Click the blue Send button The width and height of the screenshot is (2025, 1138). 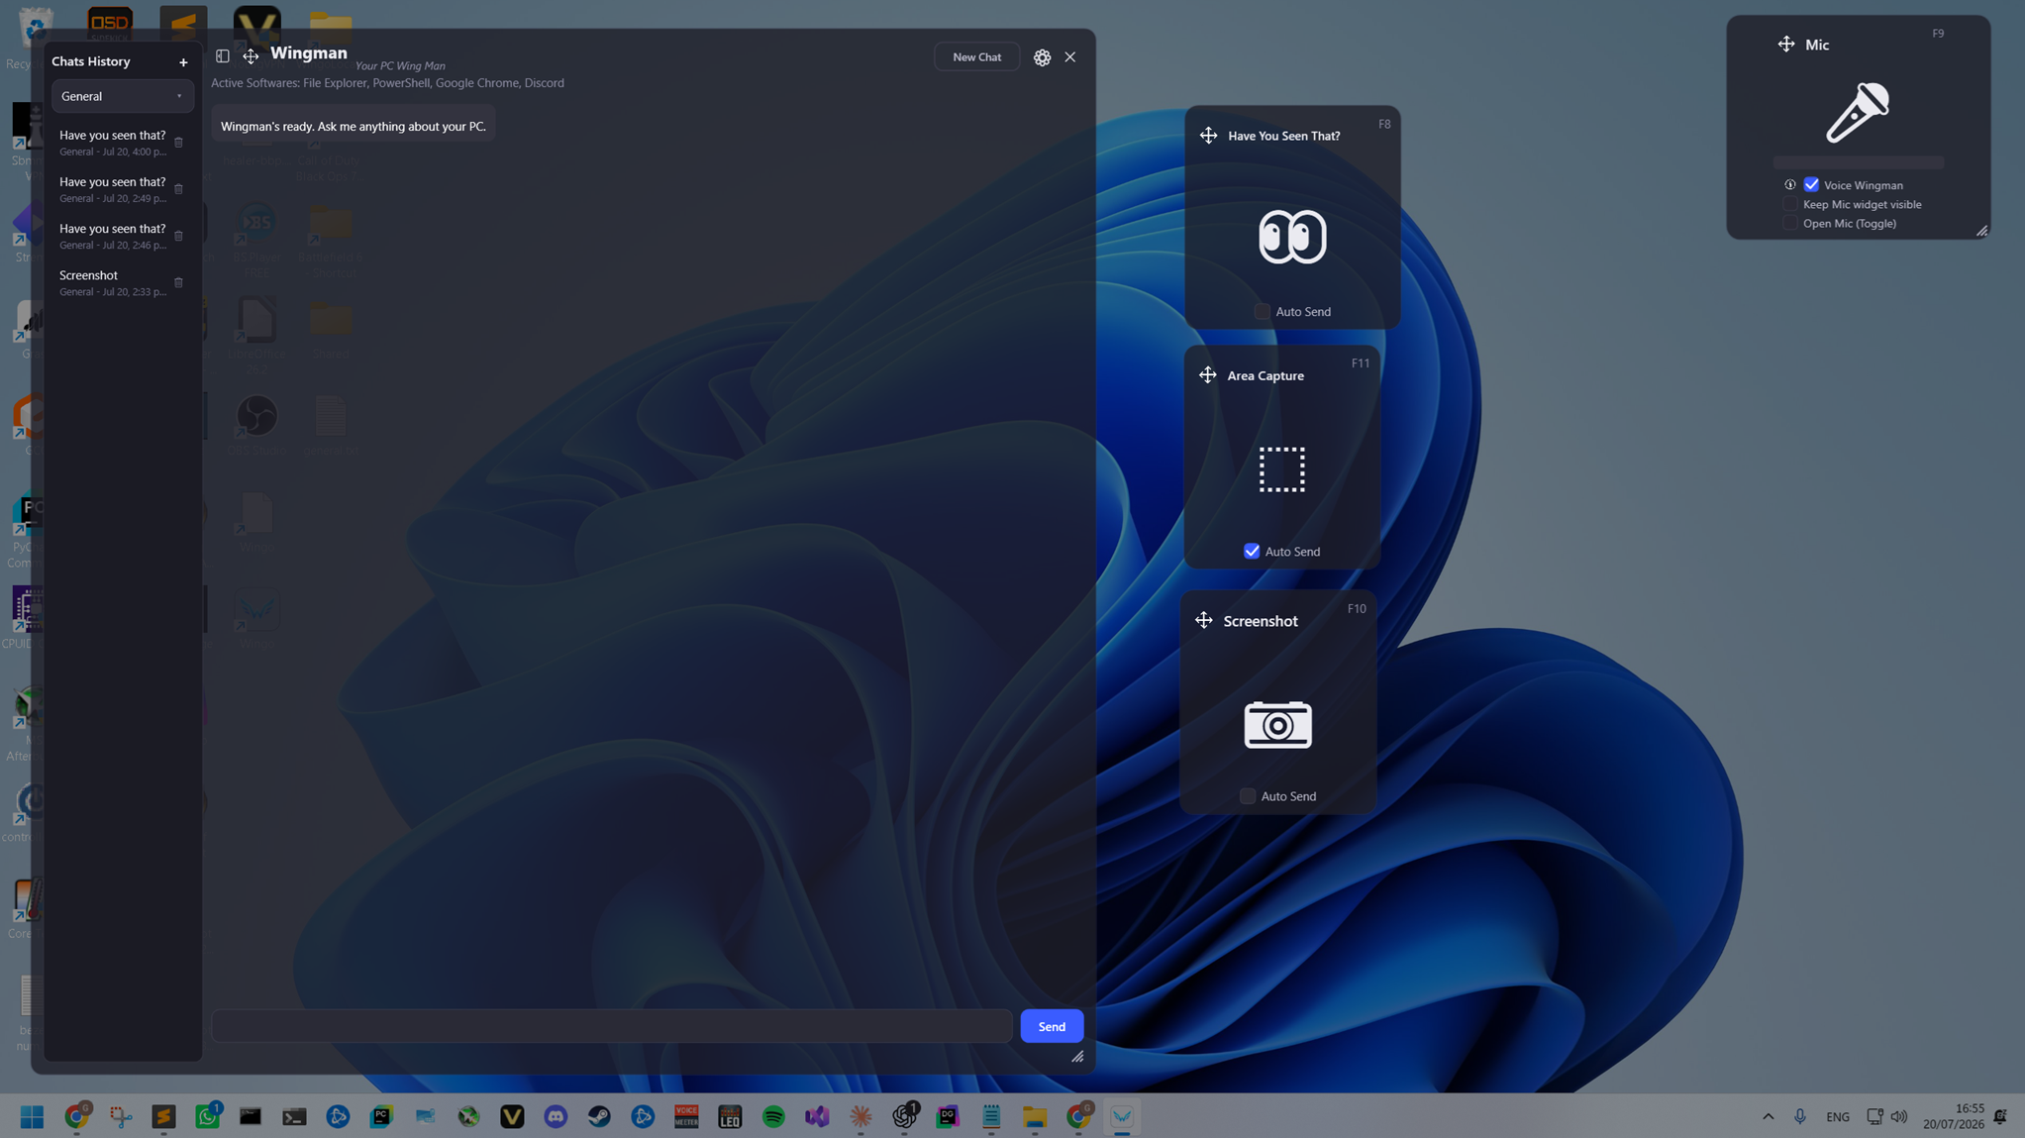[x=1052, y=1026]
